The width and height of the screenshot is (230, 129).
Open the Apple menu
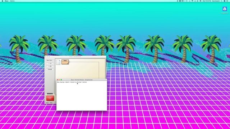[x=2, y=1]
